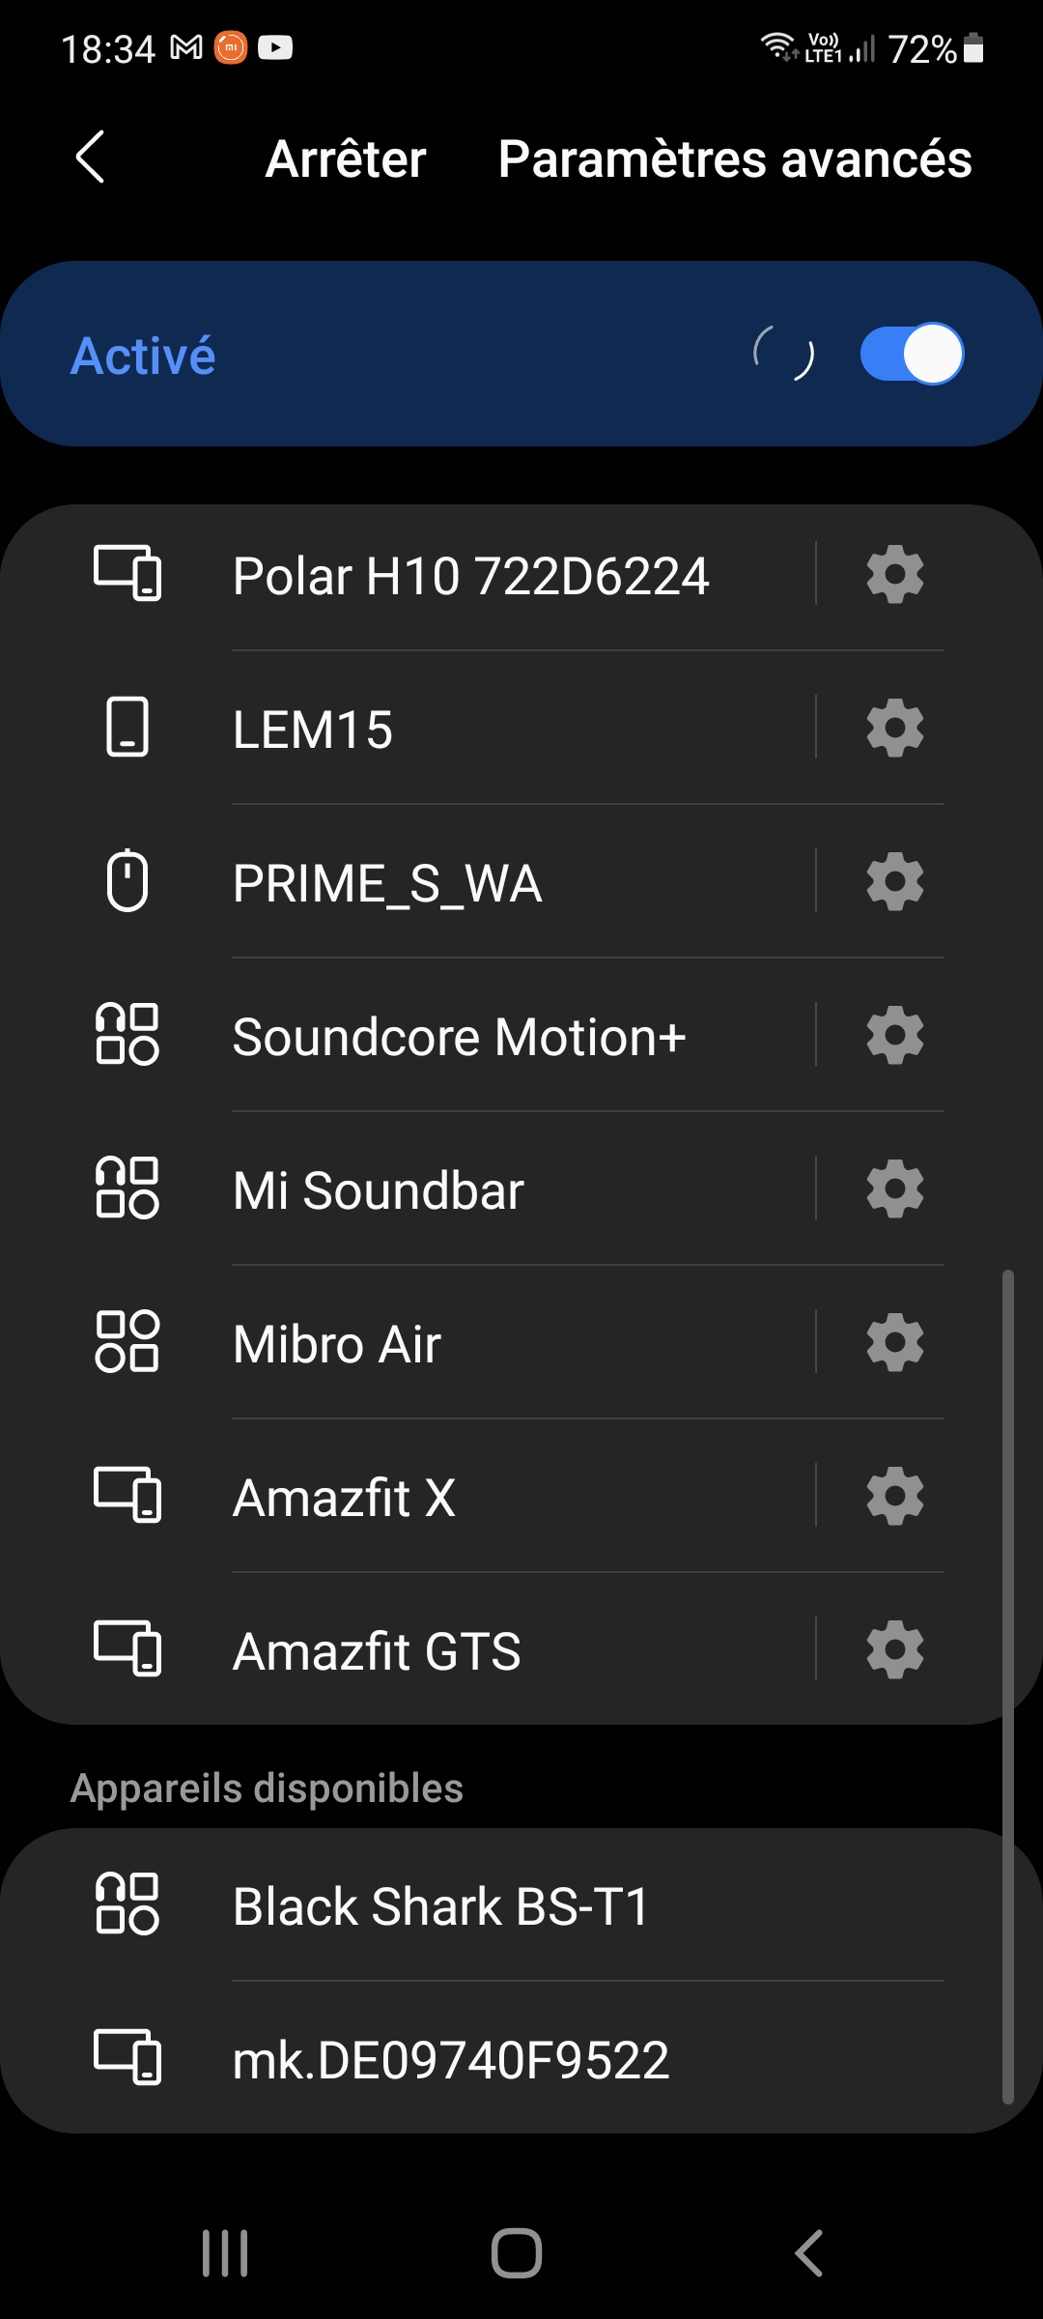Pair with device mk.DE09740F9522

(451, 2060)
